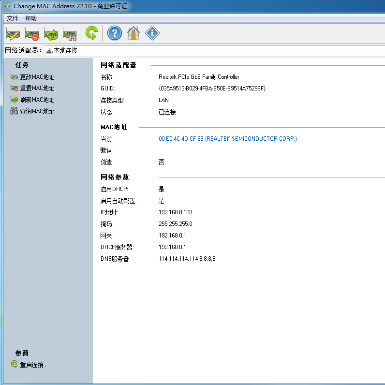Click the IP address value 192.168.0.109
The image size is (385, 385).
[x=175, y=212]
